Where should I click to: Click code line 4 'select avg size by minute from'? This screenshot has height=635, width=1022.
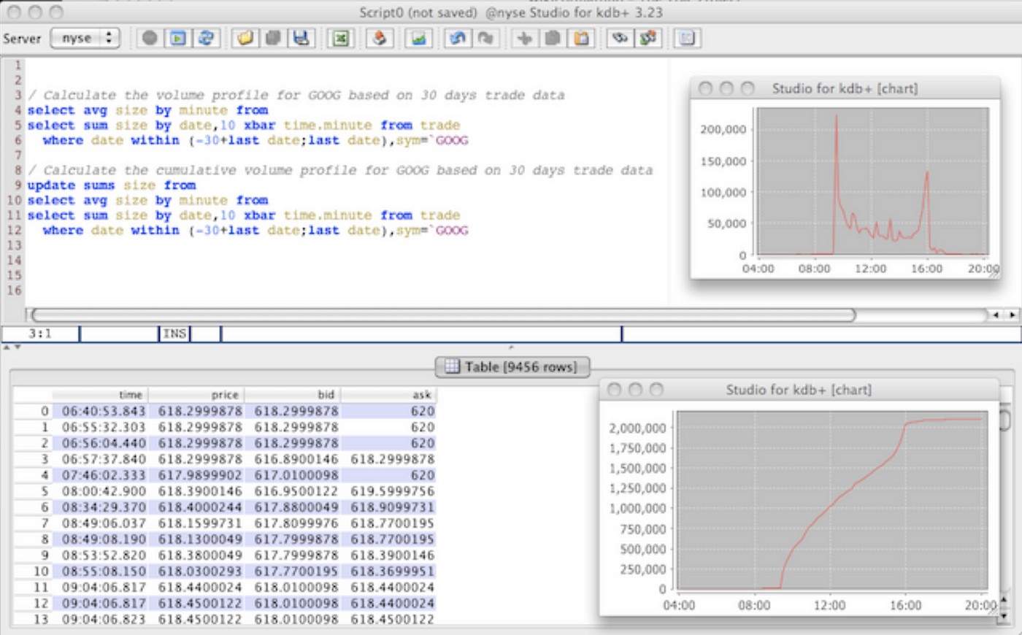click(x=147, y=110)
